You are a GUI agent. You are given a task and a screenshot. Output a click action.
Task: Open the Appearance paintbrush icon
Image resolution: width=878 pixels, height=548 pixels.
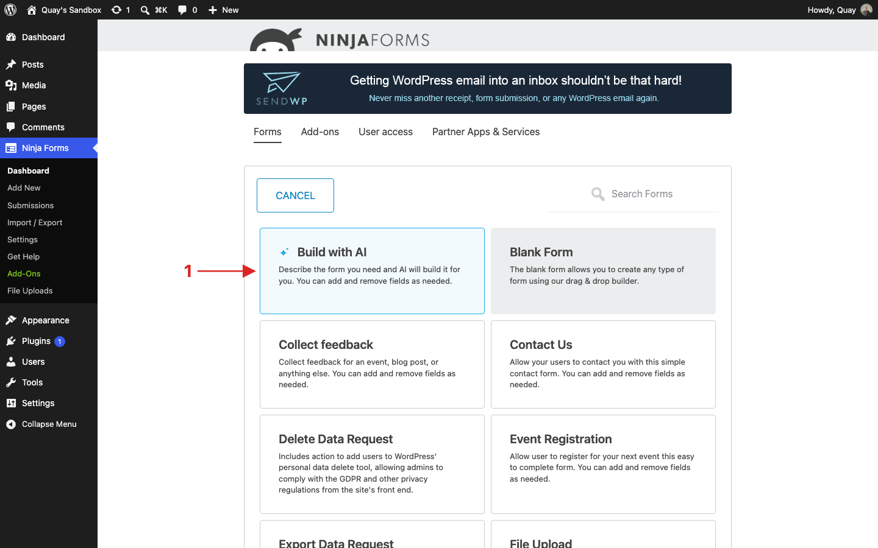11,320
